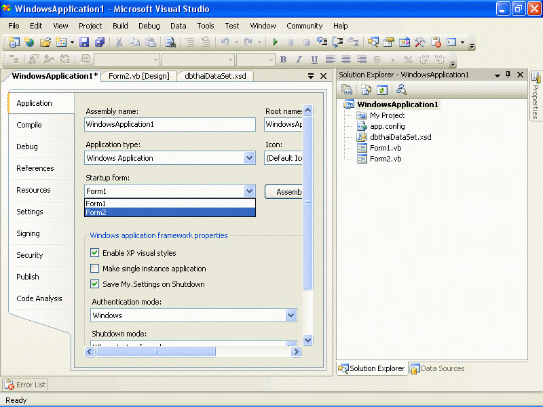The width and height of the screenshot is (543, 407).
Task: Click the Find in Files icon
Action: tap(170, 42)
